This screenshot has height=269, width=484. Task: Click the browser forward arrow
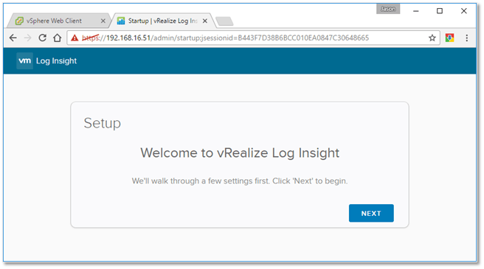pos(28,38)
